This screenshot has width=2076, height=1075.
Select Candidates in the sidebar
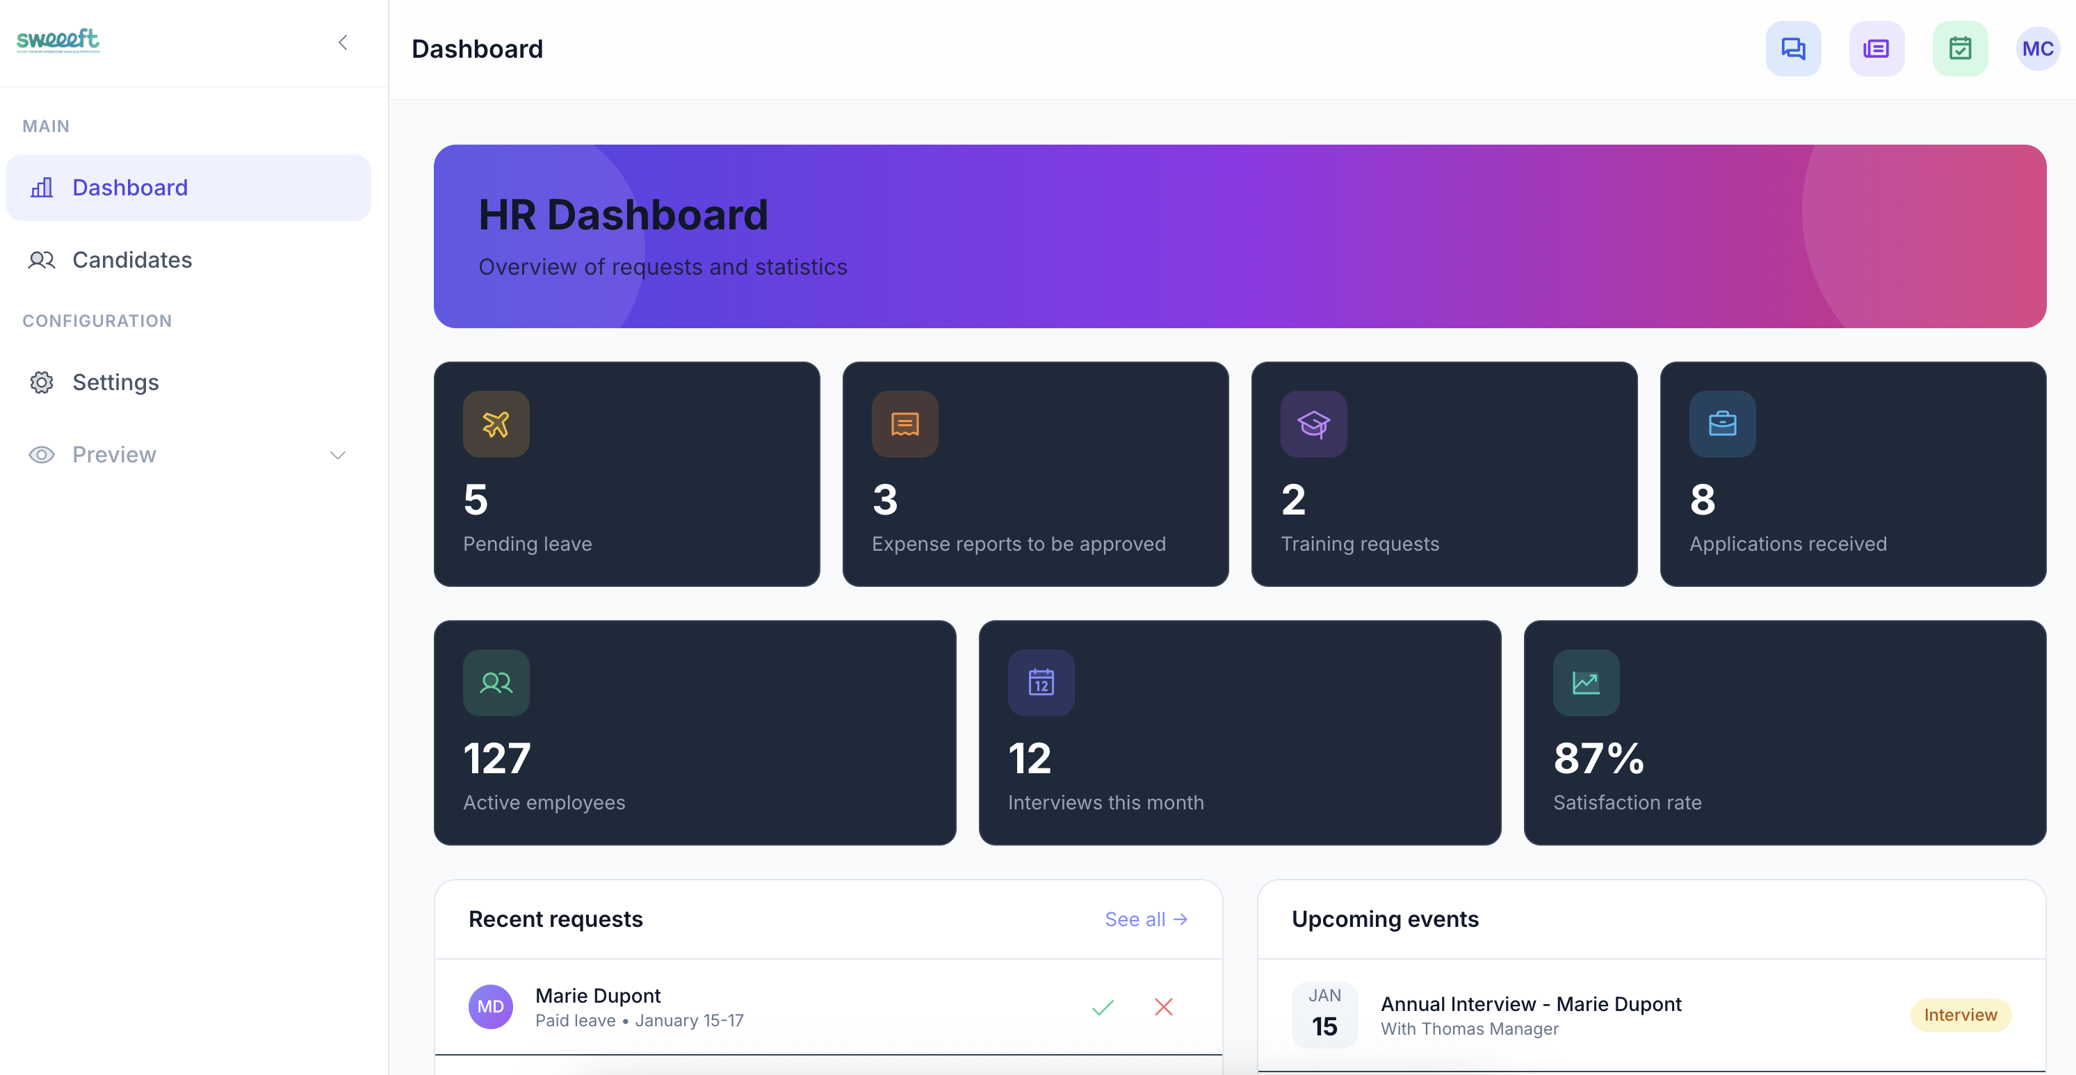click(x=132, y=259)
